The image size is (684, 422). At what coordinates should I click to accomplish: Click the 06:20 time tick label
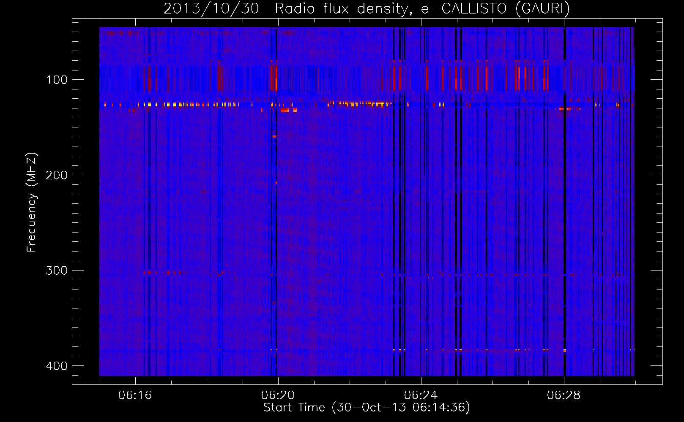[x=278, y=395]
